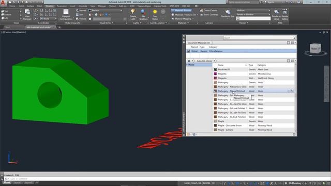This screenshot has width=331, height=186.
Task: Click the Join viewports icon
Action: [x=80, y=14]
